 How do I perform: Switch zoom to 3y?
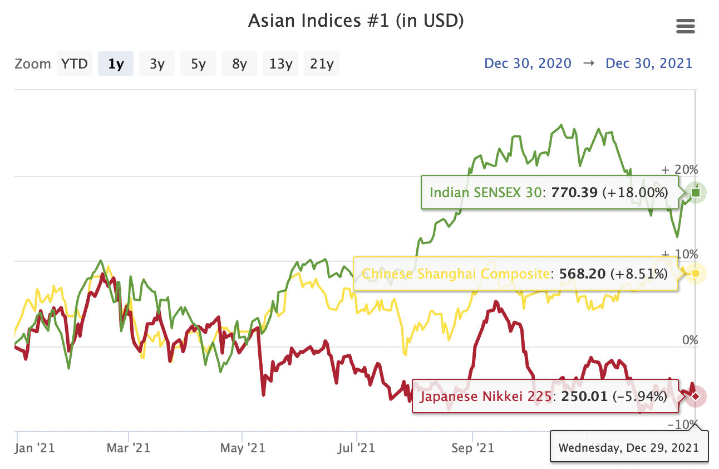coord(157,63)
